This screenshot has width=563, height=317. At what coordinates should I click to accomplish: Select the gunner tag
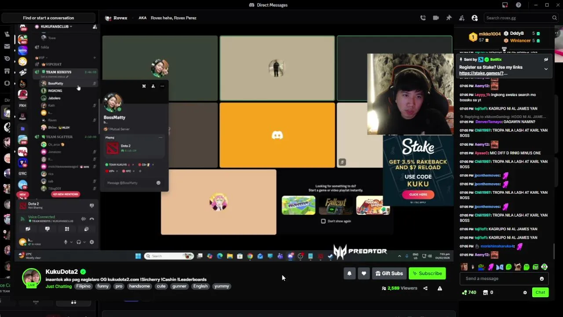coord(179,286)
